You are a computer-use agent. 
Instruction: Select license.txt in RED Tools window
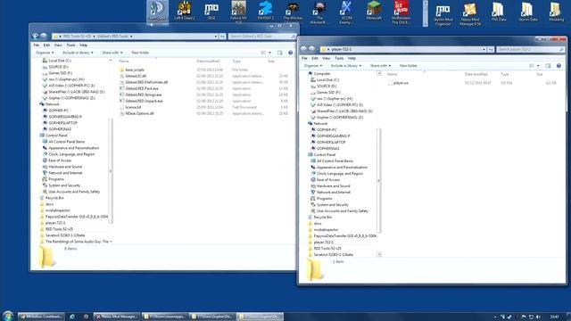tap(130, 107)
